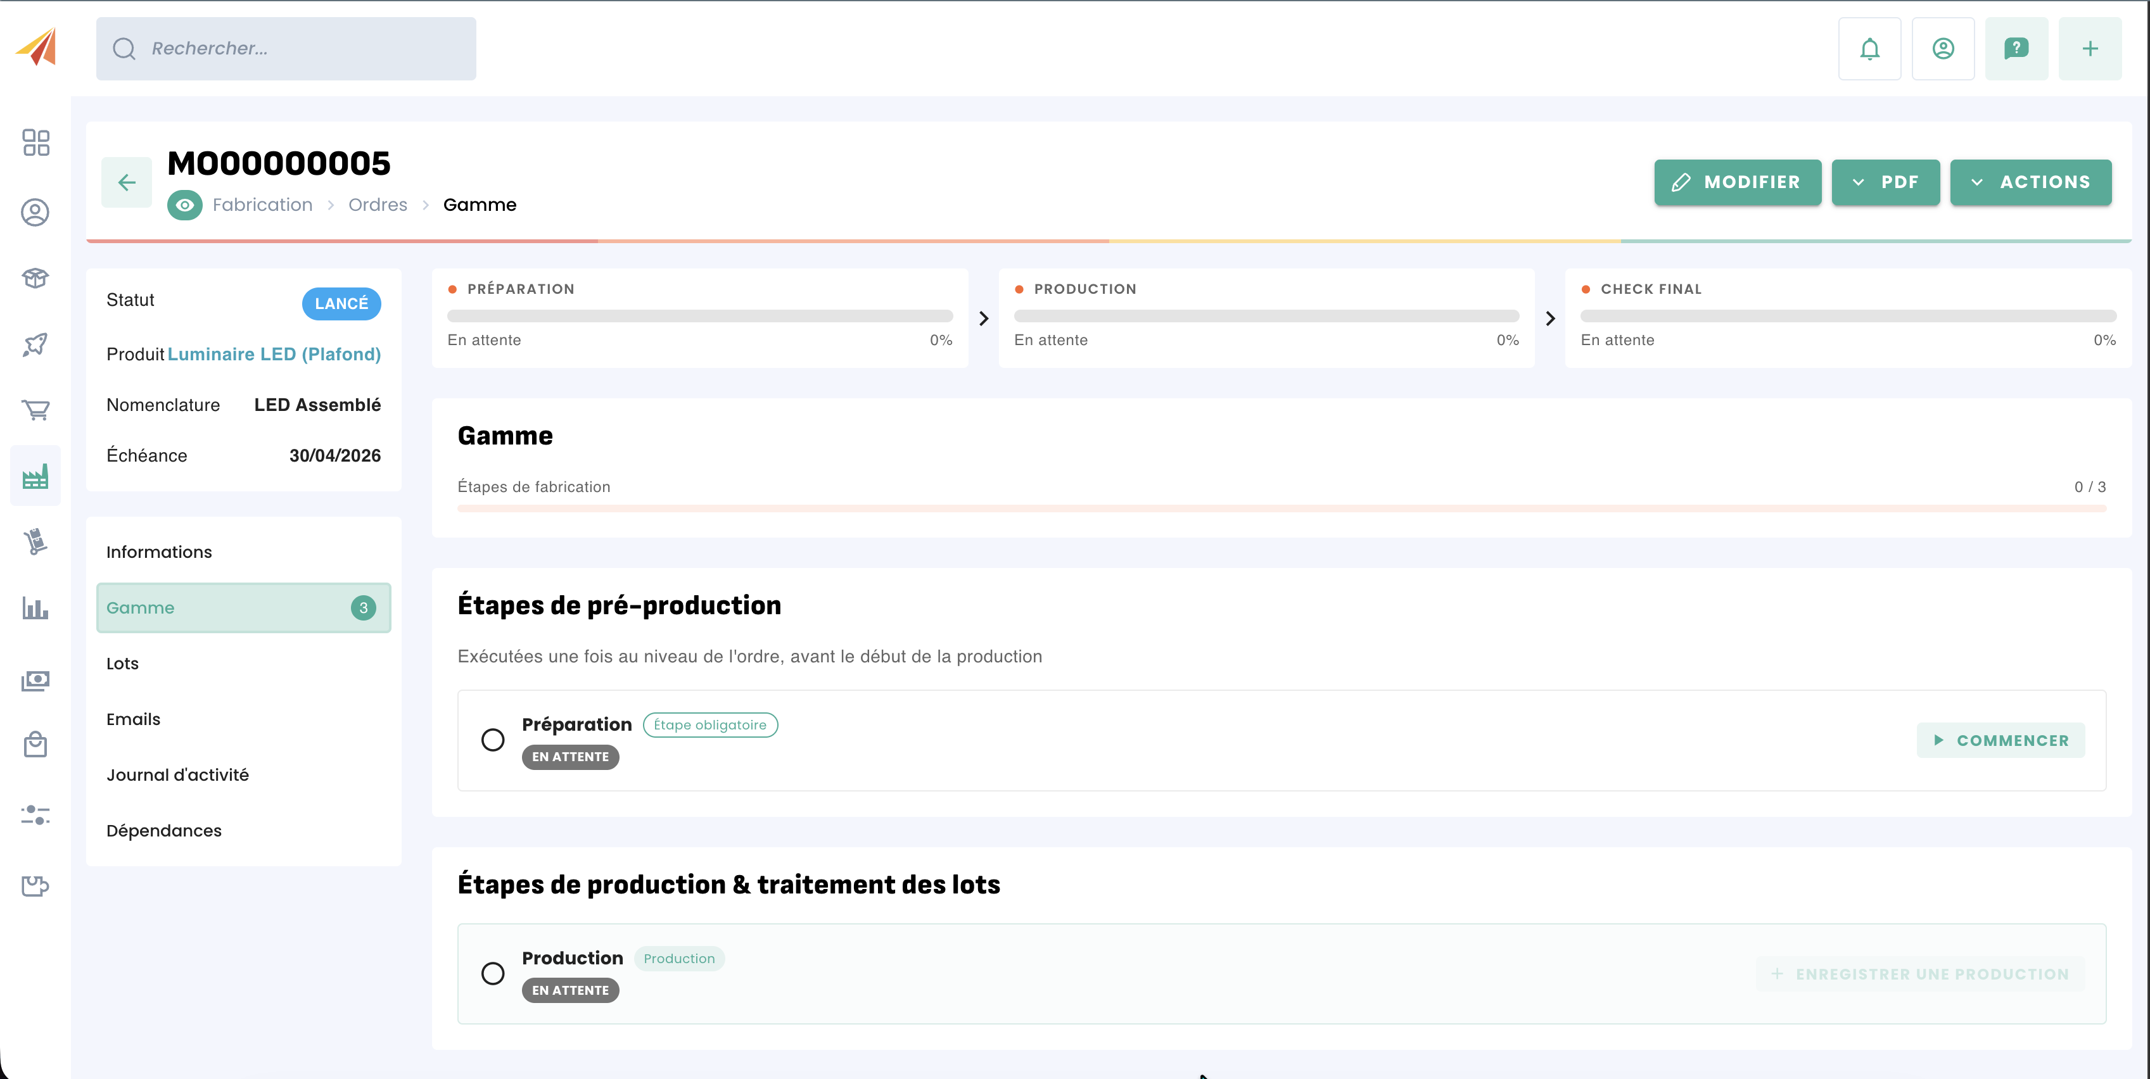Open the notifications bell icon

pos(1869,48)
